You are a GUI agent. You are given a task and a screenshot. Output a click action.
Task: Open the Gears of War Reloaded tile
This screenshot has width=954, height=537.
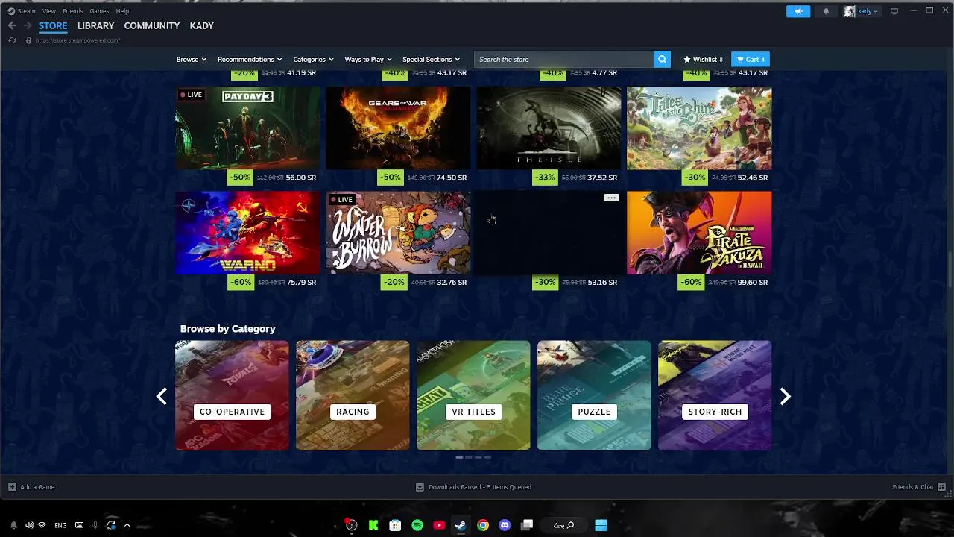point(398,128)
